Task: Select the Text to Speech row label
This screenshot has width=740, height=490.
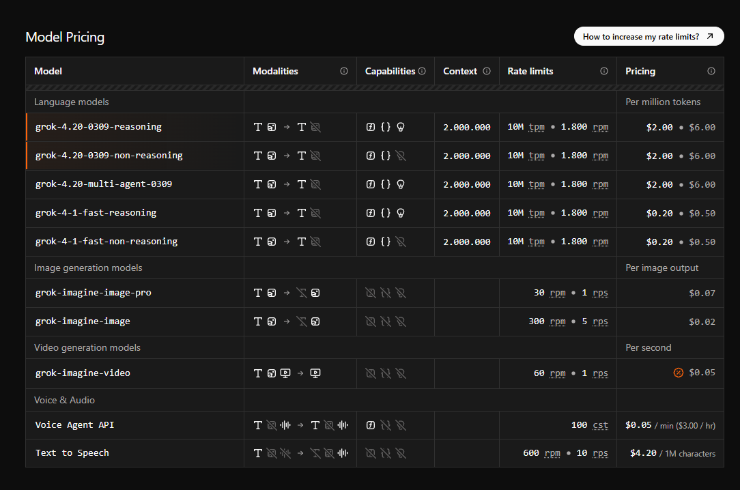Action: [x=72, y=453]
